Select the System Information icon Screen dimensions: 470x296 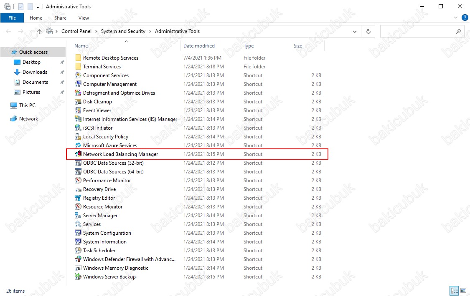click(78, 241)
